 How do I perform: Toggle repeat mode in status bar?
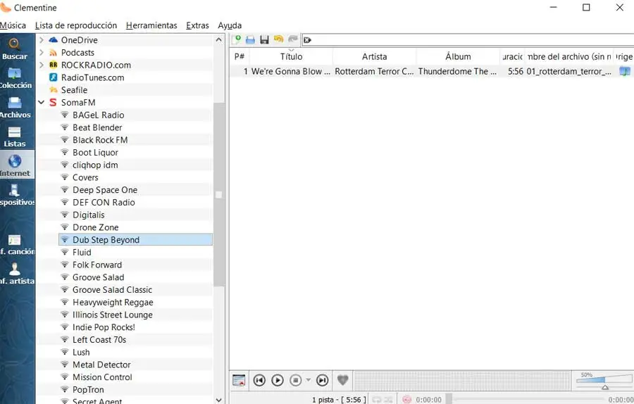[x=376, y=400]
